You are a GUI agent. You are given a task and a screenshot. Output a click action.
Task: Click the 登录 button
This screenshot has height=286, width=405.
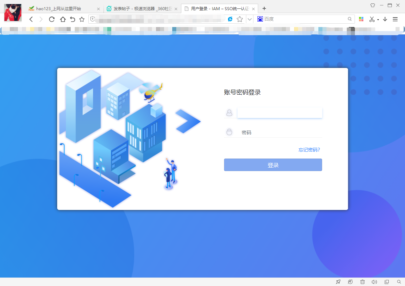(x=273, y=165)
